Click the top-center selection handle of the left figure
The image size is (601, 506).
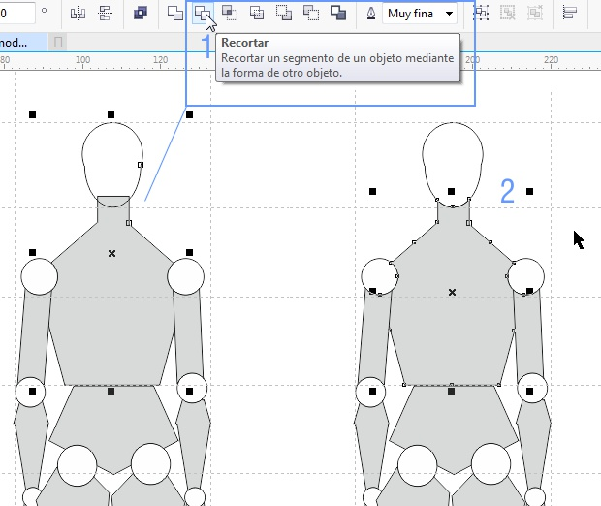(x=111, y=114)
